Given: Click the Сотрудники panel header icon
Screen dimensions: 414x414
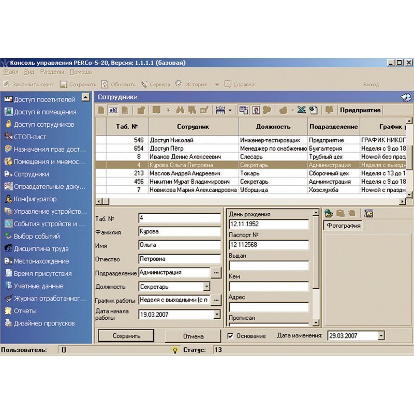Looking at the screenshot, I should [406, 97].
